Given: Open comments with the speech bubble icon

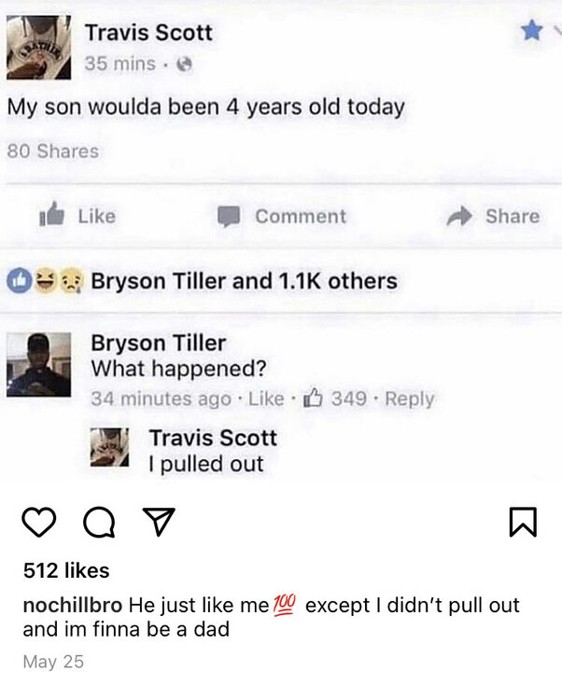Looking at the screenshot, I should (x=99, y=524).
